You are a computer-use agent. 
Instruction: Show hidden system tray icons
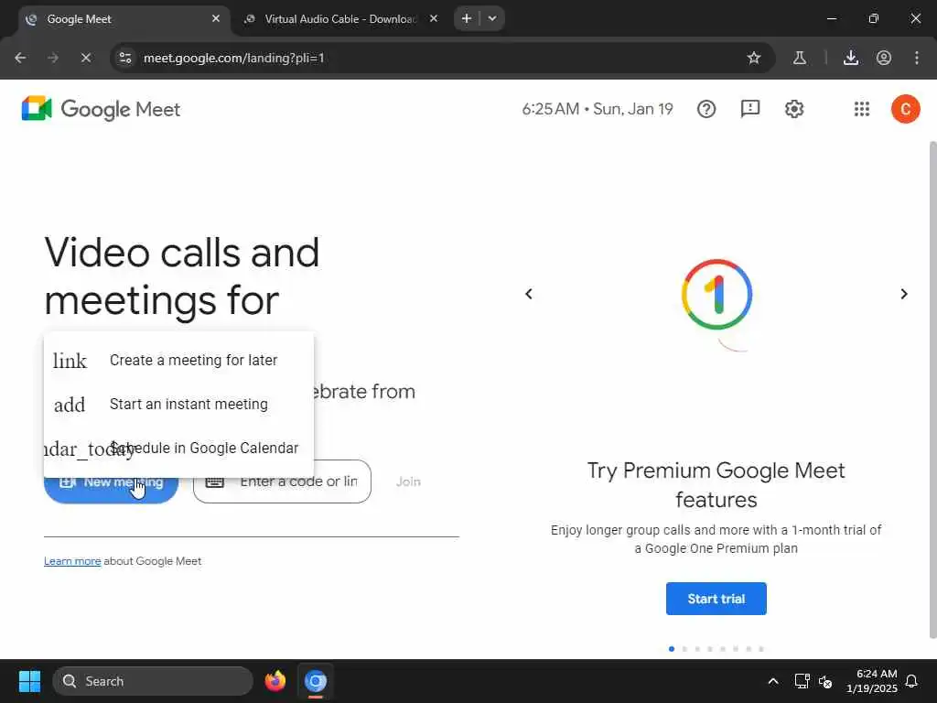click(x=772, y=681)
